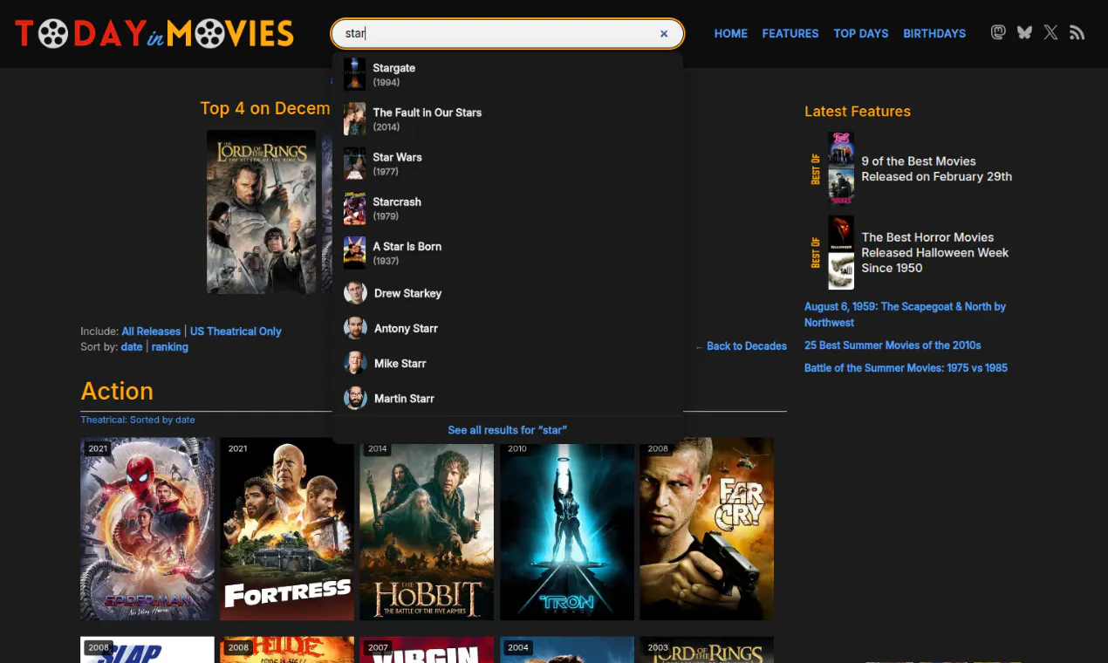Open 25 Best Summer Movies of the 2010s
Viewport: 1108px width, 663px height.
[x=893, y=345]
